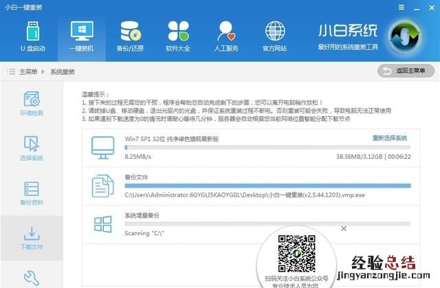
Task: Click the 备份文件 label
Action: tap(136, 177)
